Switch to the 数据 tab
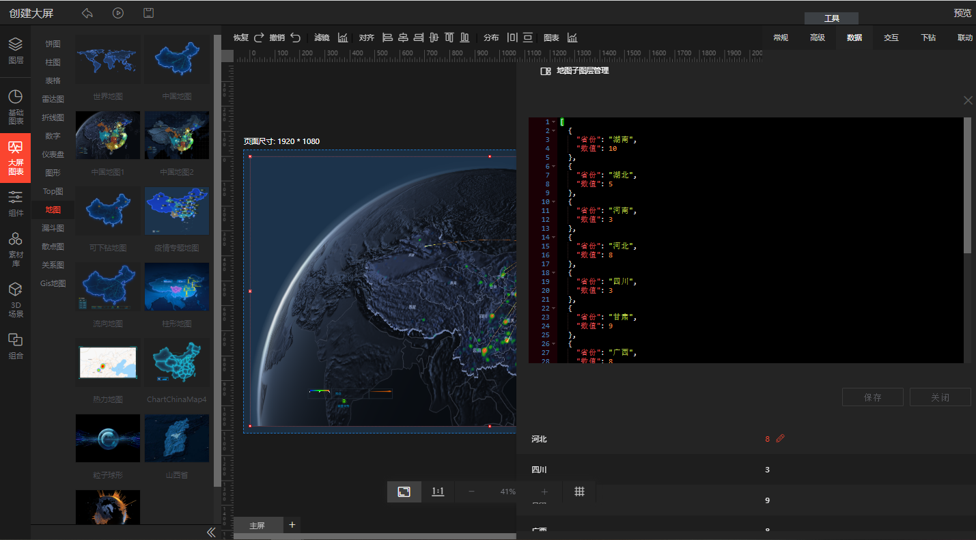 pyautogui.click(x=854, y=38)
